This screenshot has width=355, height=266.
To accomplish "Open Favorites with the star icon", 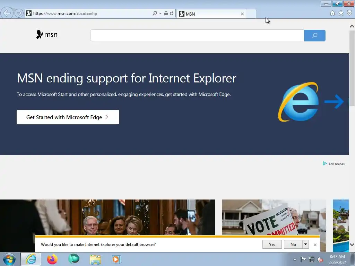I will pos(341,13).
